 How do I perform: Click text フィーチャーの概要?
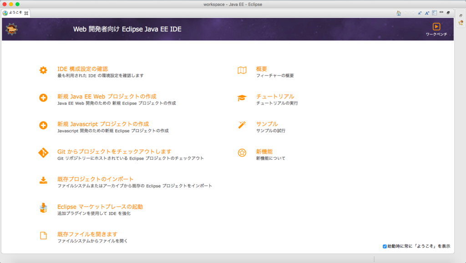pos(275,76)
